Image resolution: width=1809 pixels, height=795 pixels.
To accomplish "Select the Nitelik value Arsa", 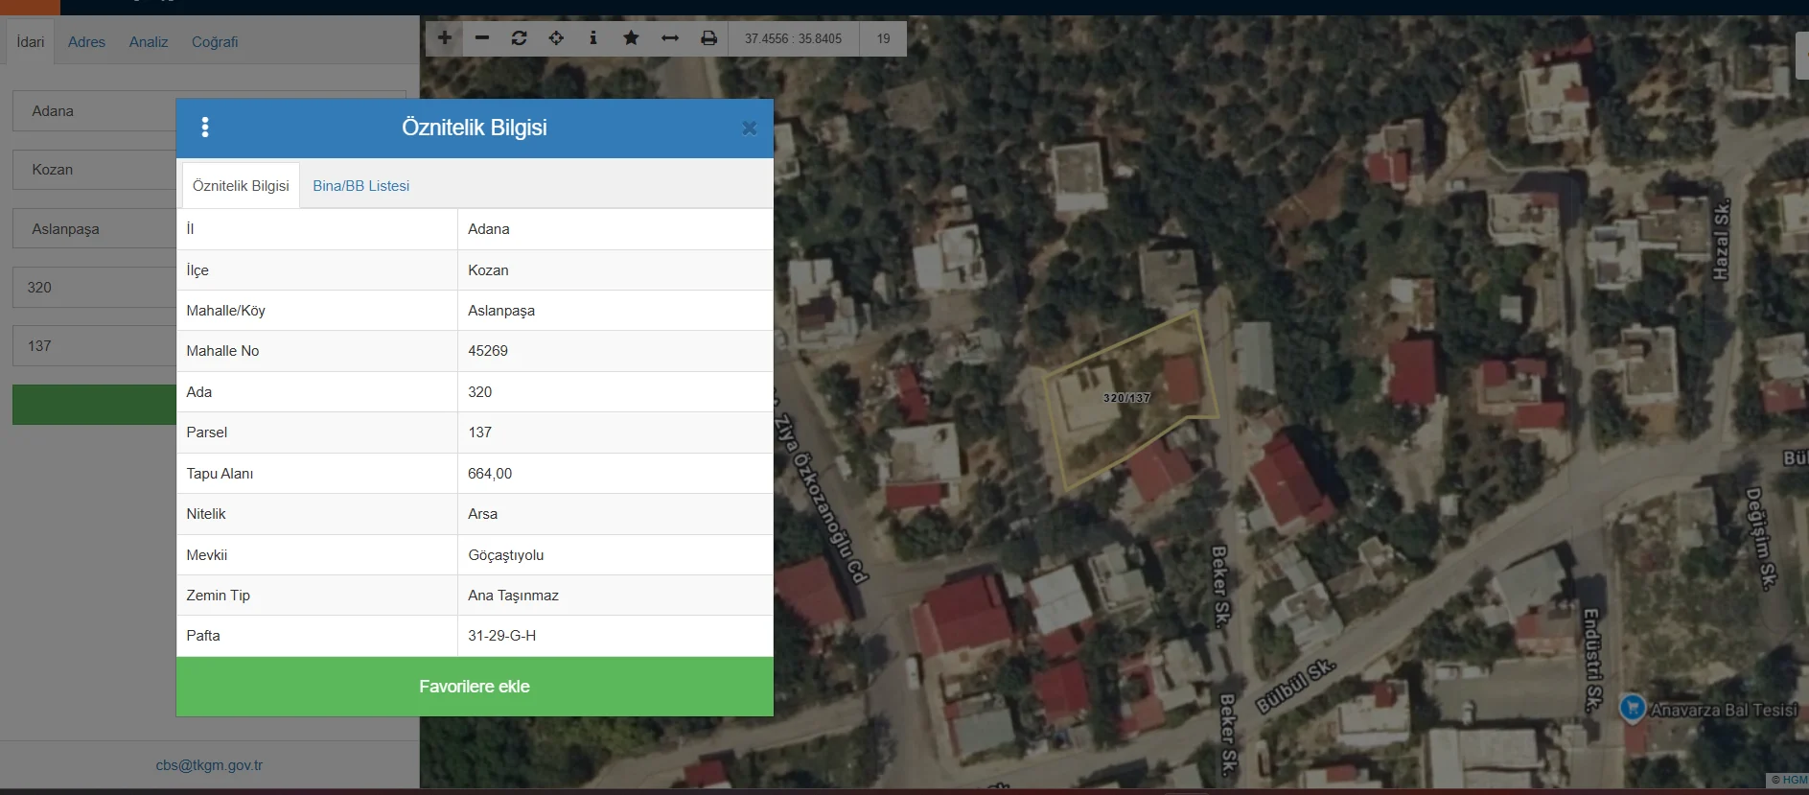I will 482,514.
